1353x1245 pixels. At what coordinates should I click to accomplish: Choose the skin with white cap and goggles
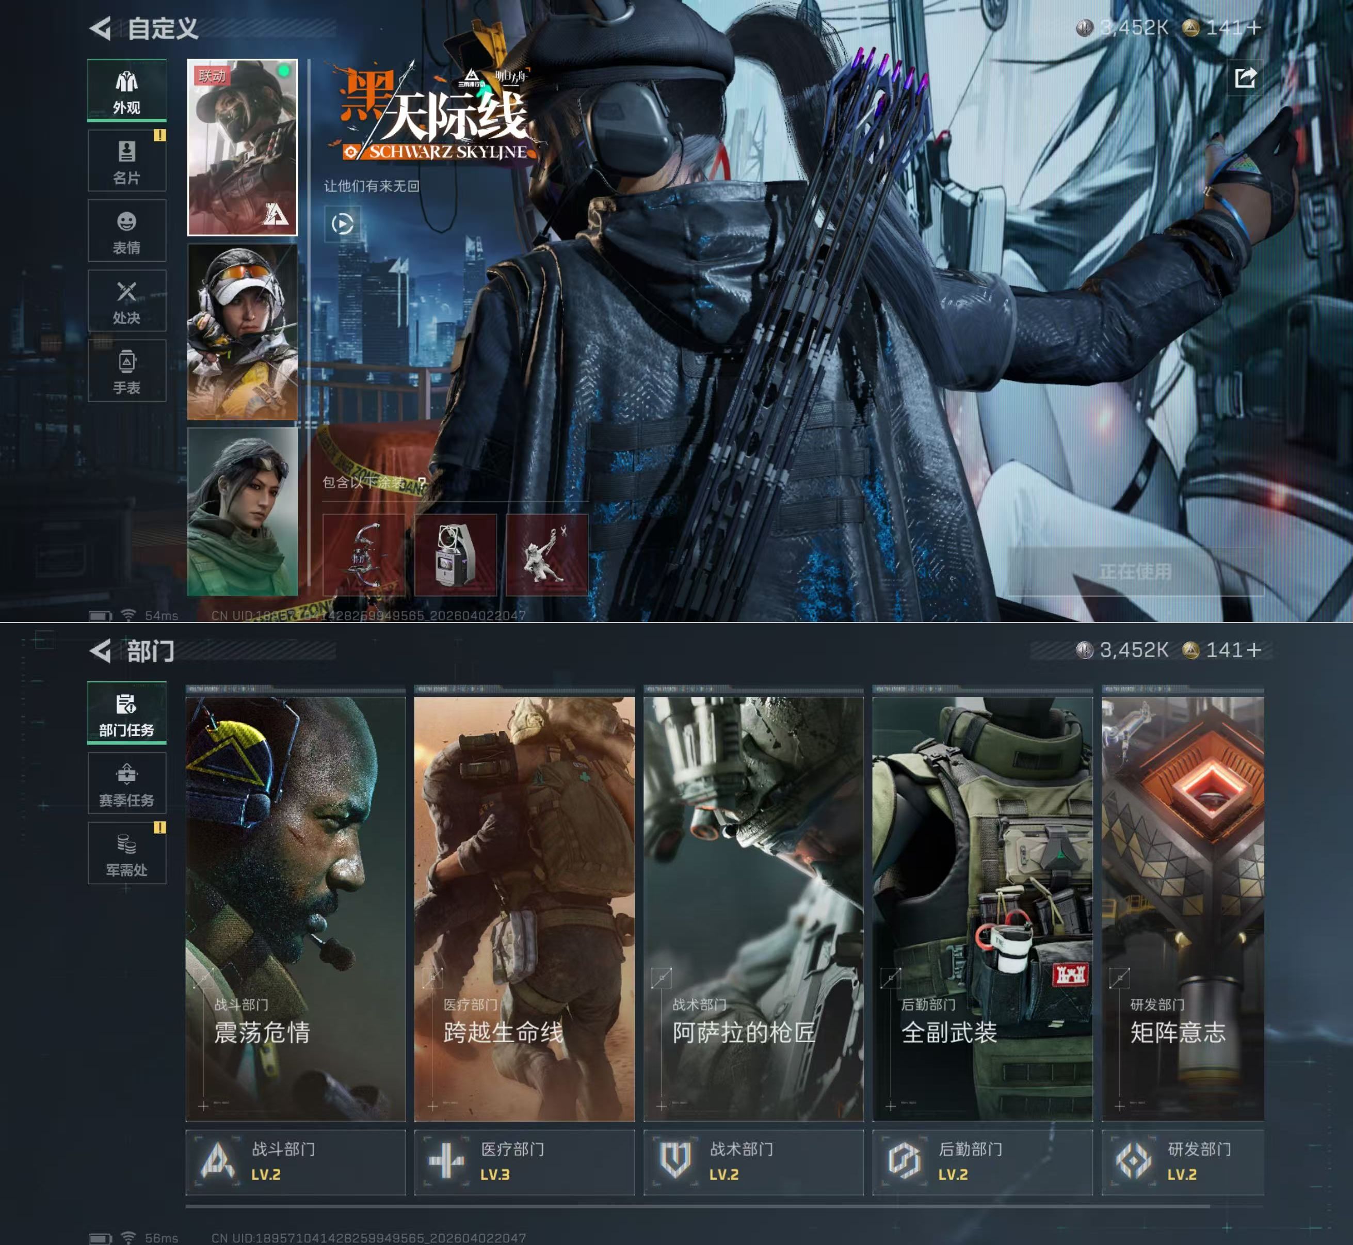[x=243, y=331]
